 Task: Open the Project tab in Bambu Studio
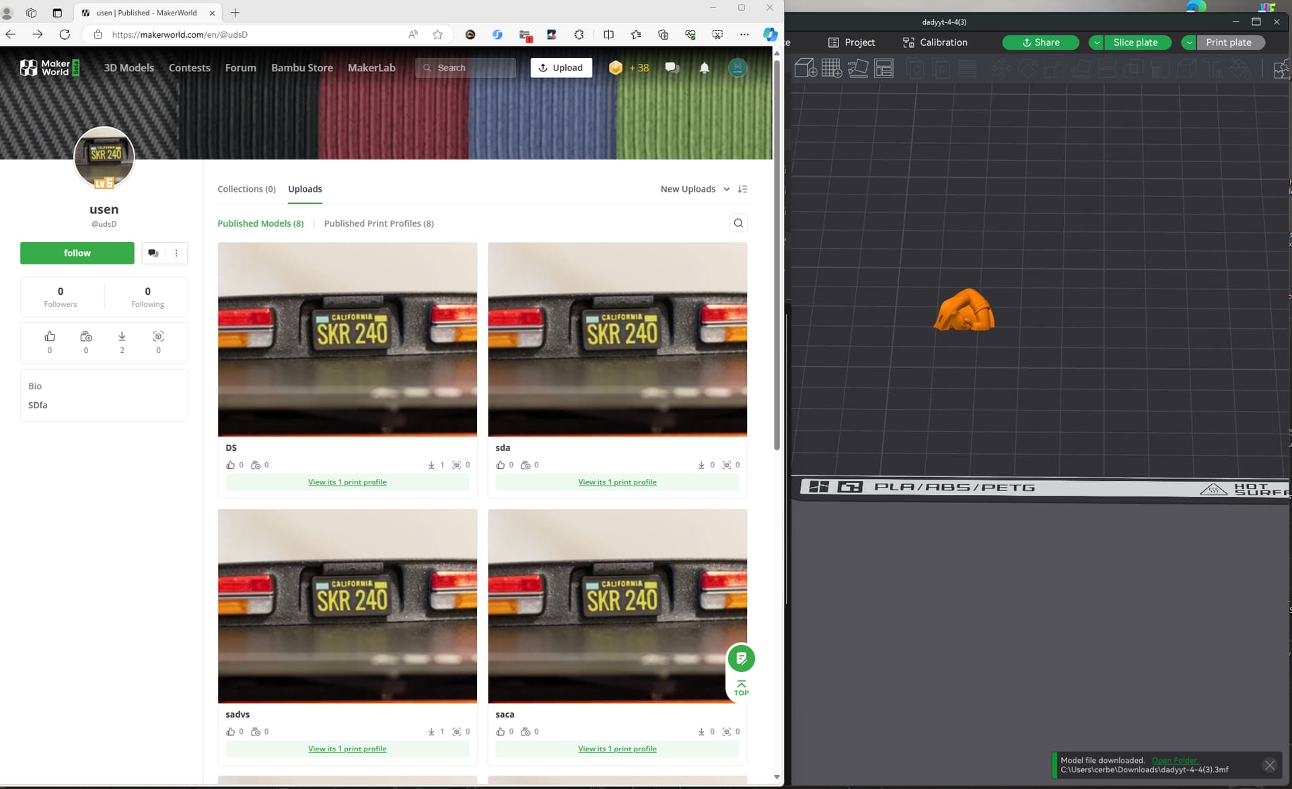[x=851, y=42]
